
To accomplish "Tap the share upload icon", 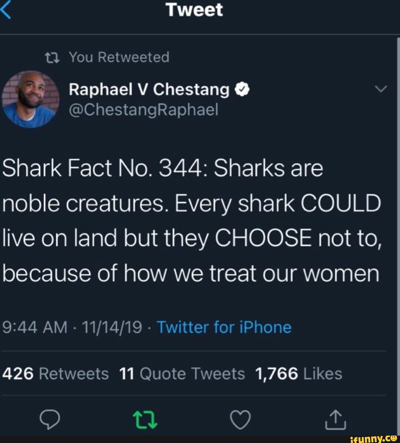I will click(336, 420).
